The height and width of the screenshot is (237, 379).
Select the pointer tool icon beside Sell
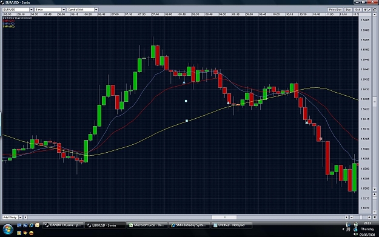click(x=365, y=10)
